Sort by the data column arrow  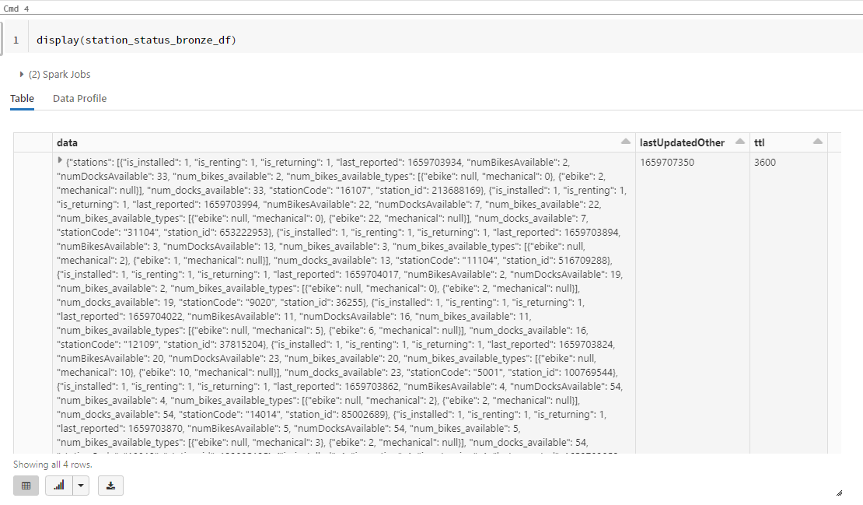626,142
